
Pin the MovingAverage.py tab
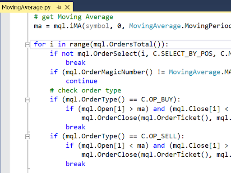pos(59,7)
